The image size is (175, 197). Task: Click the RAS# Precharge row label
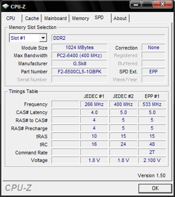pyautogui.click(x=29, y=129)
